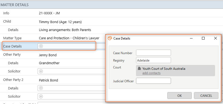
Task: Select the Other Party value Jenny Bond
Action: [x=48, y=55]
